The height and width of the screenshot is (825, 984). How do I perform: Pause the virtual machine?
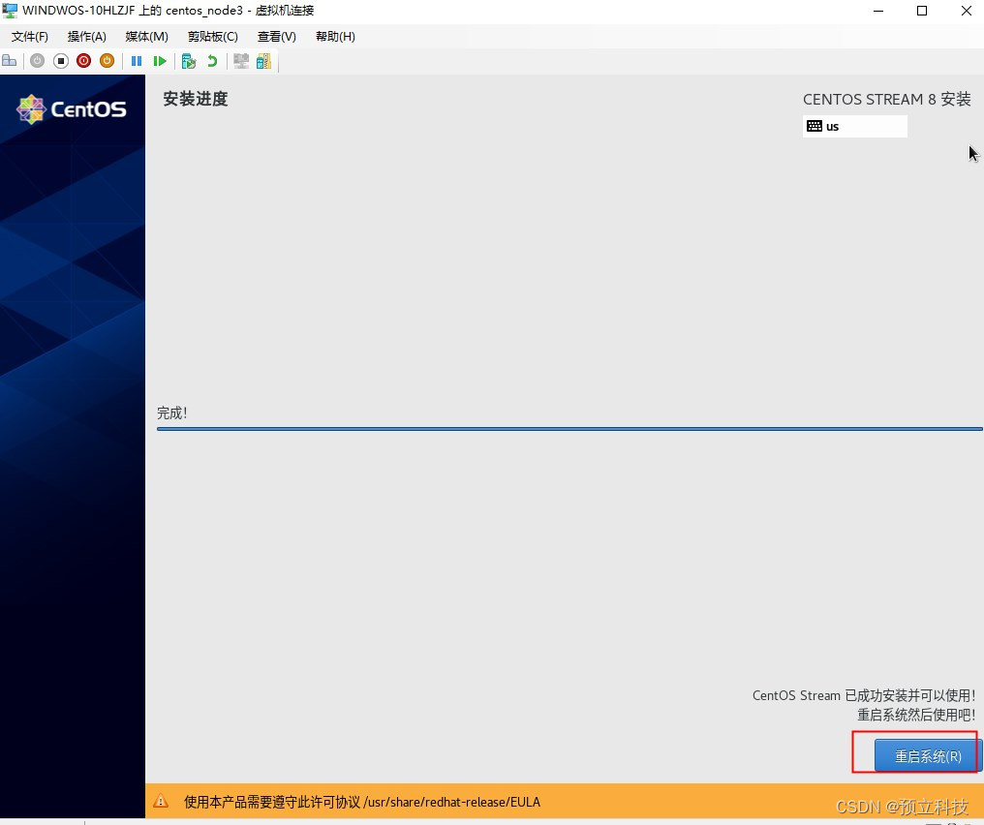pos(137,61)
